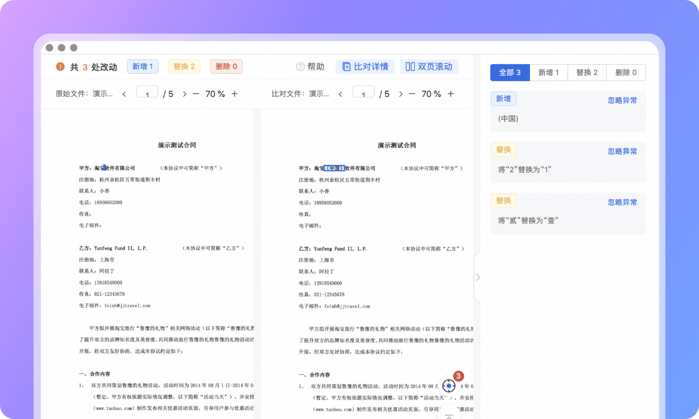The image size is (699, 419).
Task: Select the 全部 3 tab
Action: coord(510,73)
